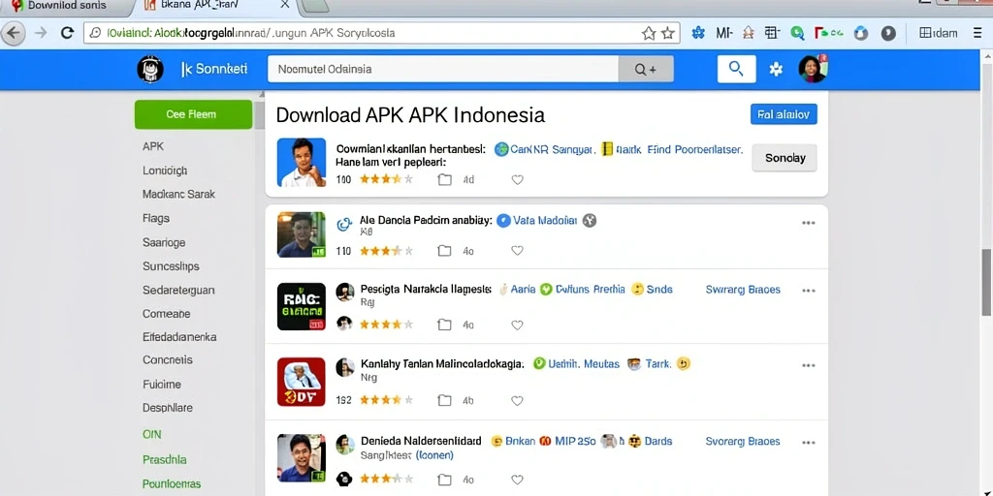Like 'Pesigta Nartakcla' with heart icon
The height and width of the screenshot is (496, 993).
[x=518, y=325]
